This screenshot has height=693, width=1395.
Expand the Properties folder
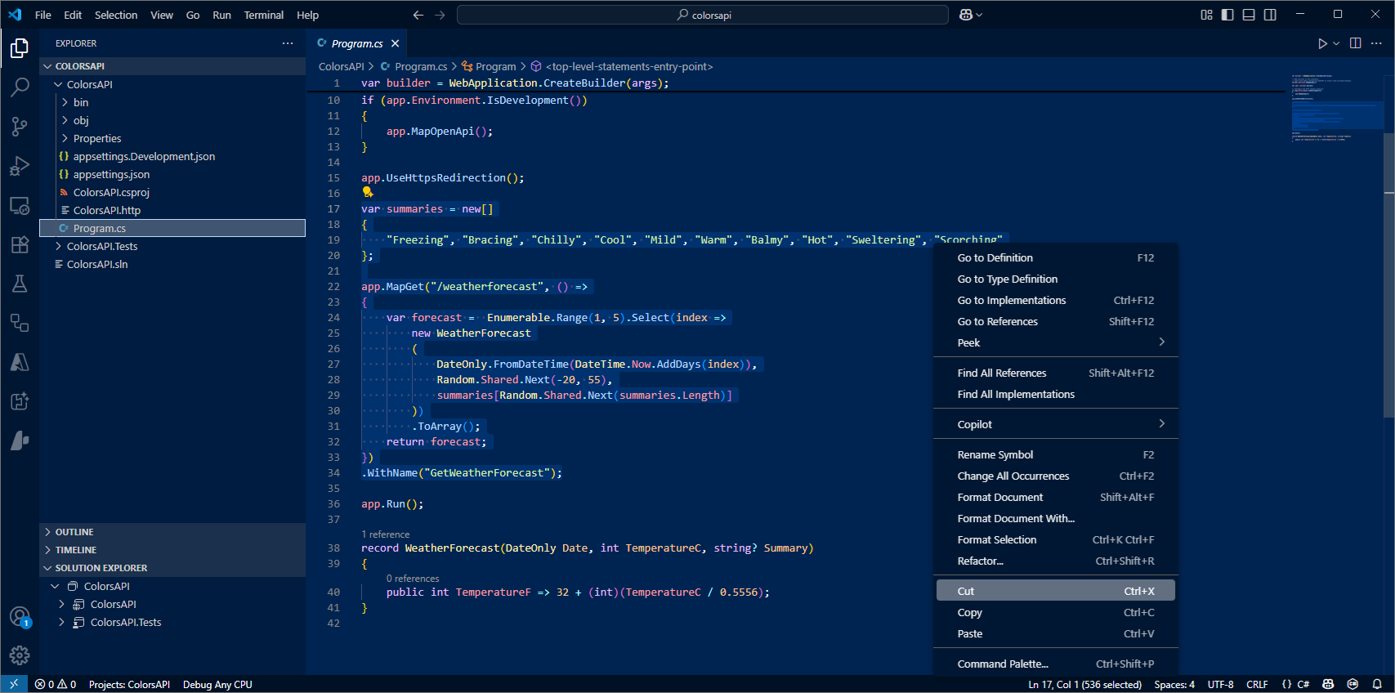[x=96, y=138]
